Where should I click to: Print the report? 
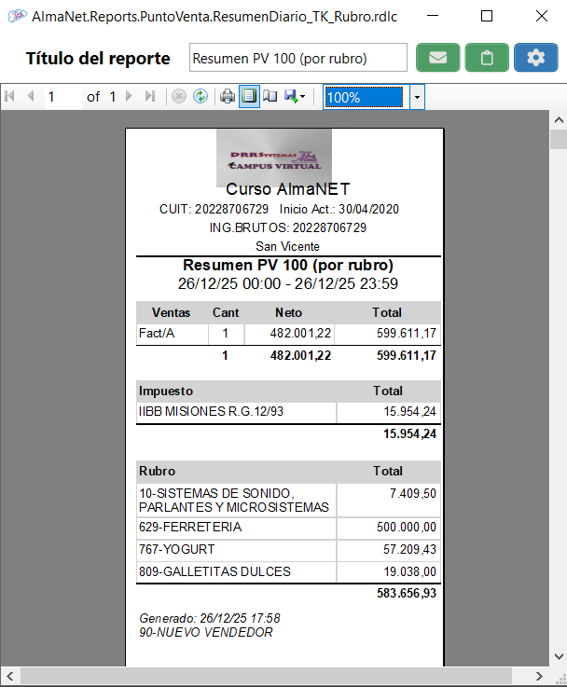click(228, 97)
